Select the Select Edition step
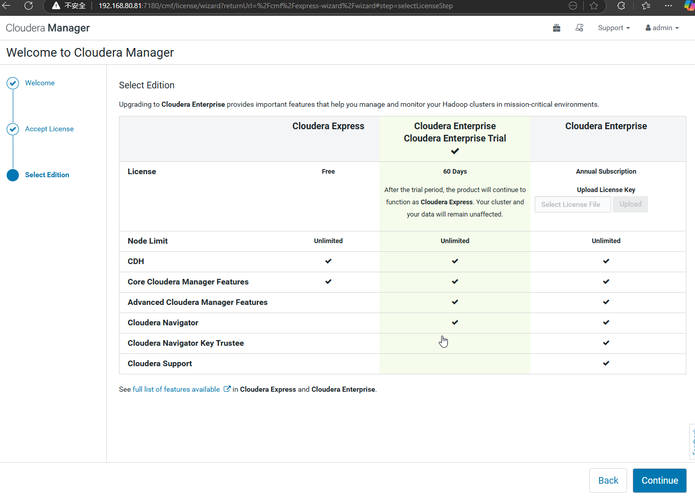The height and width of the screenshot is (499, 695). [47, 175]
